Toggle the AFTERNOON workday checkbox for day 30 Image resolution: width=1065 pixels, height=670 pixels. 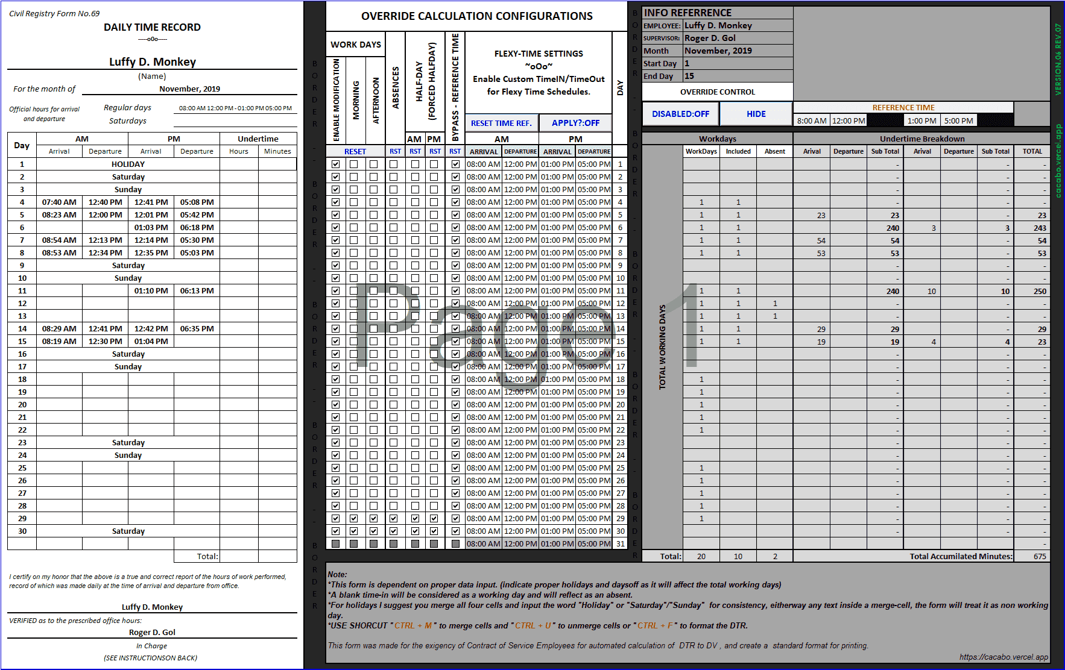coord(374,531)
